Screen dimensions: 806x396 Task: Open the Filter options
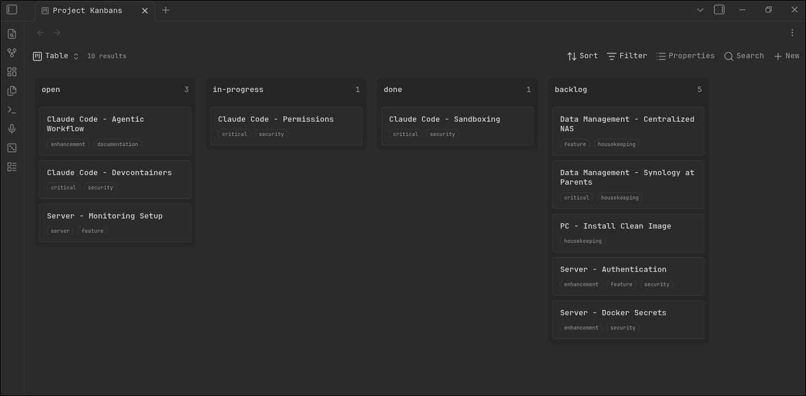627,56
